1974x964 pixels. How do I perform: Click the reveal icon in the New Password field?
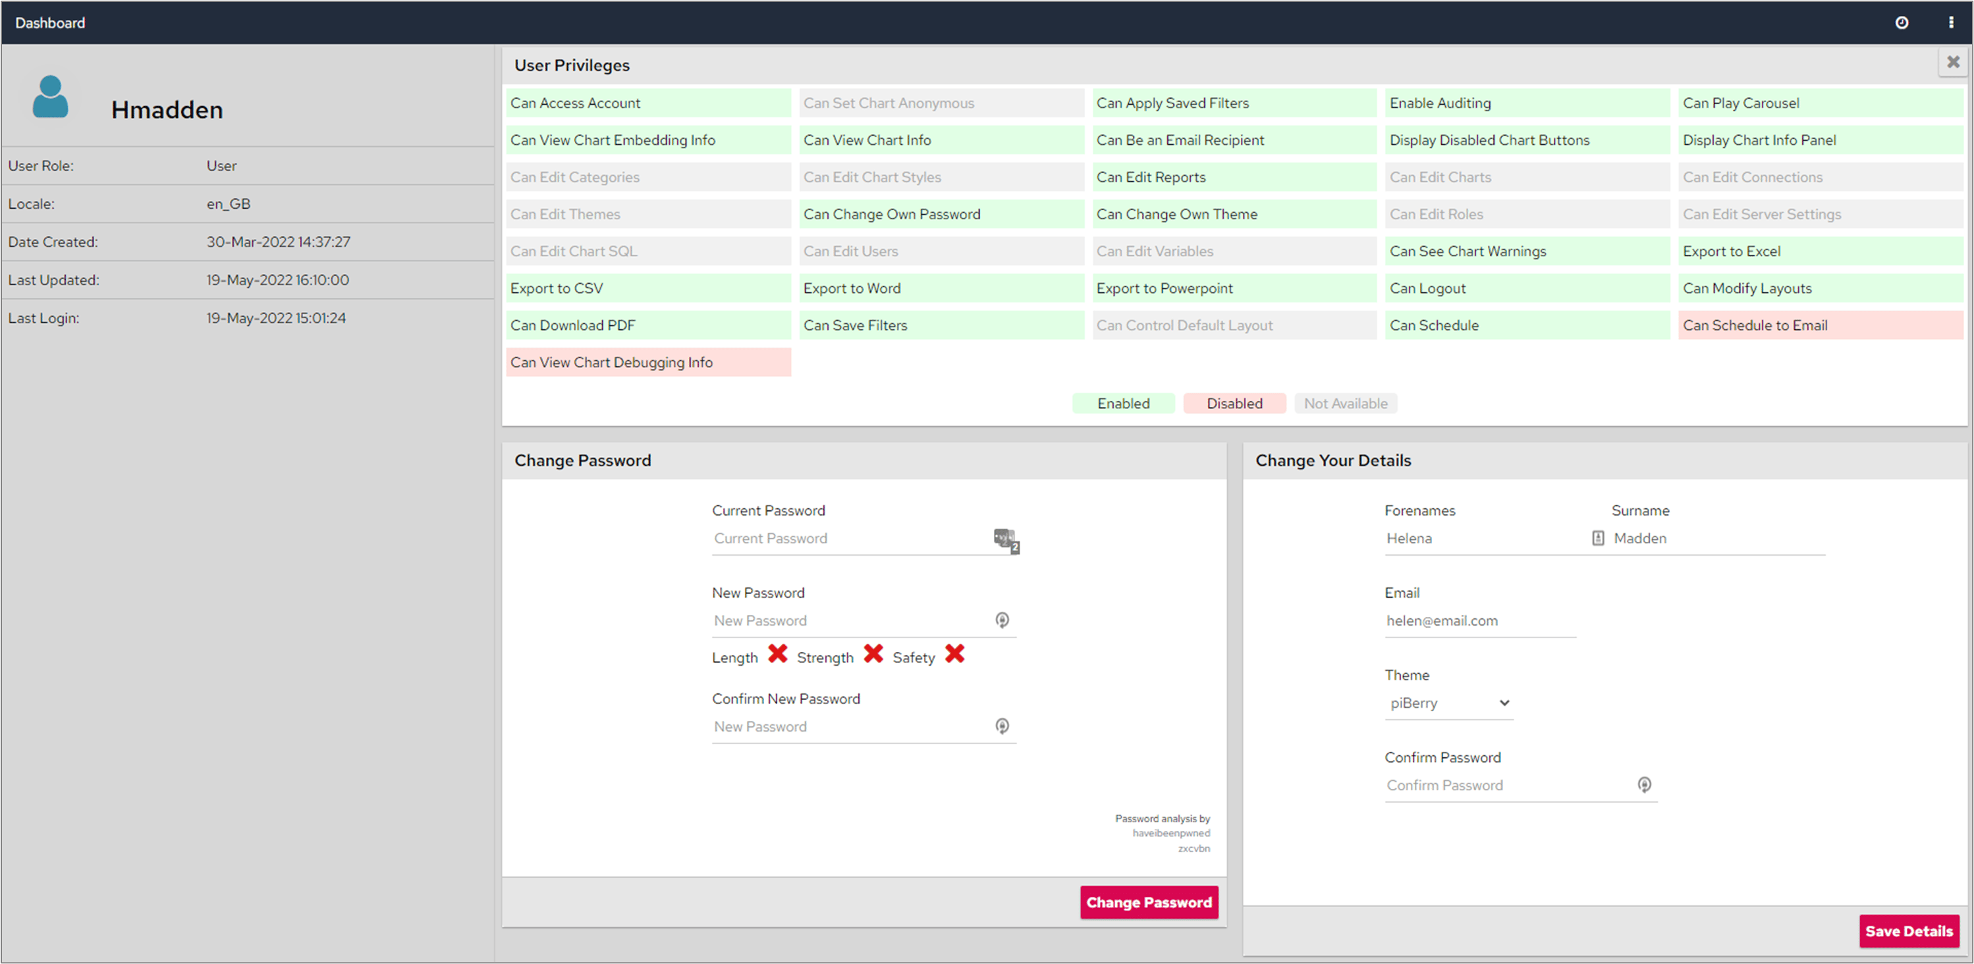pos(1002,620)
